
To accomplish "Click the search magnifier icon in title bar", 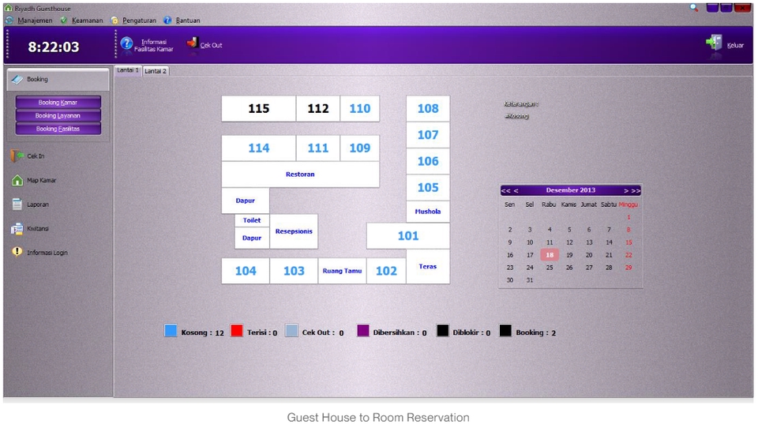I will 694,8.
